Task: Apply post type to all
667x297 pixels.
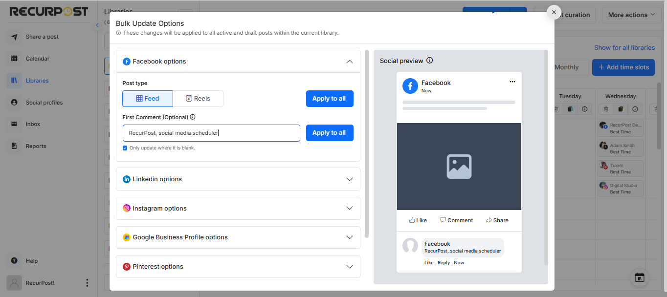Action: 330,99
